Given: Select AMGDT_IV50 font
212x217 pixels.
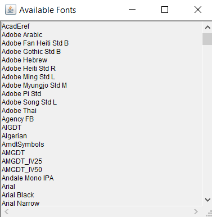Looking at the screenshot, I should [x=22, y=170].
